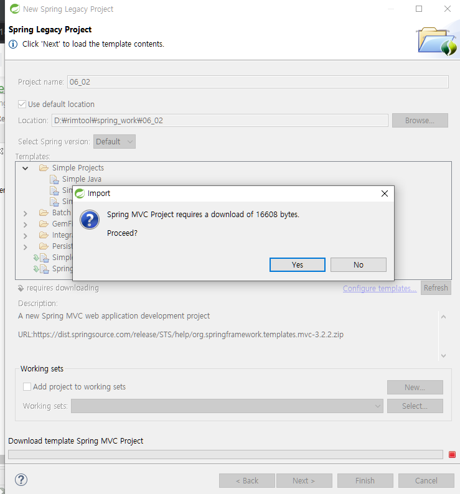Click the Project name field

pos(258,82)
